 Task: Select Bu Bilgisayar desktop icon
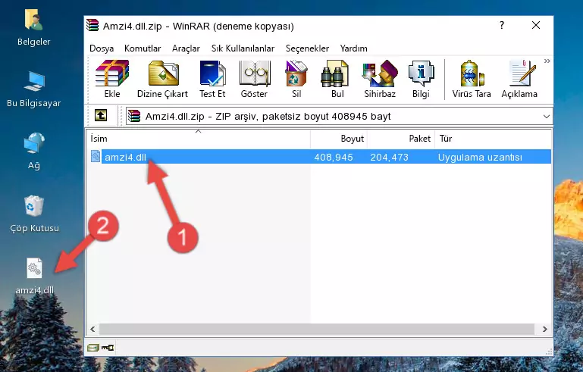[x=34, y=89]
